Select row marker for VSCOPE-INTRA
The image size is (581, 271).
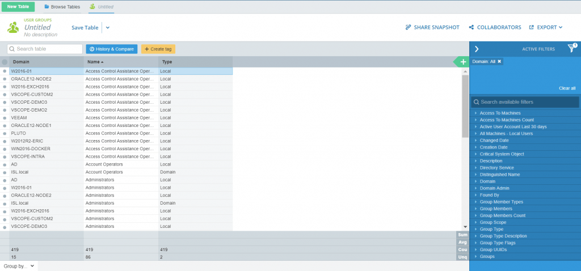[x=5, y=156]
